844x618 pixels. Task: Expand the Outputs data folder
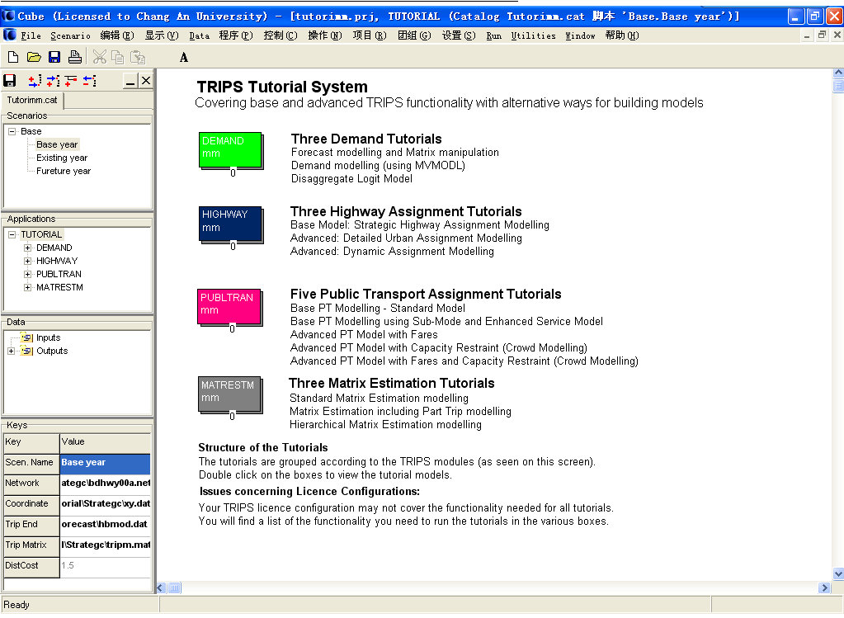pyautogui.click(x=12, y=351)
